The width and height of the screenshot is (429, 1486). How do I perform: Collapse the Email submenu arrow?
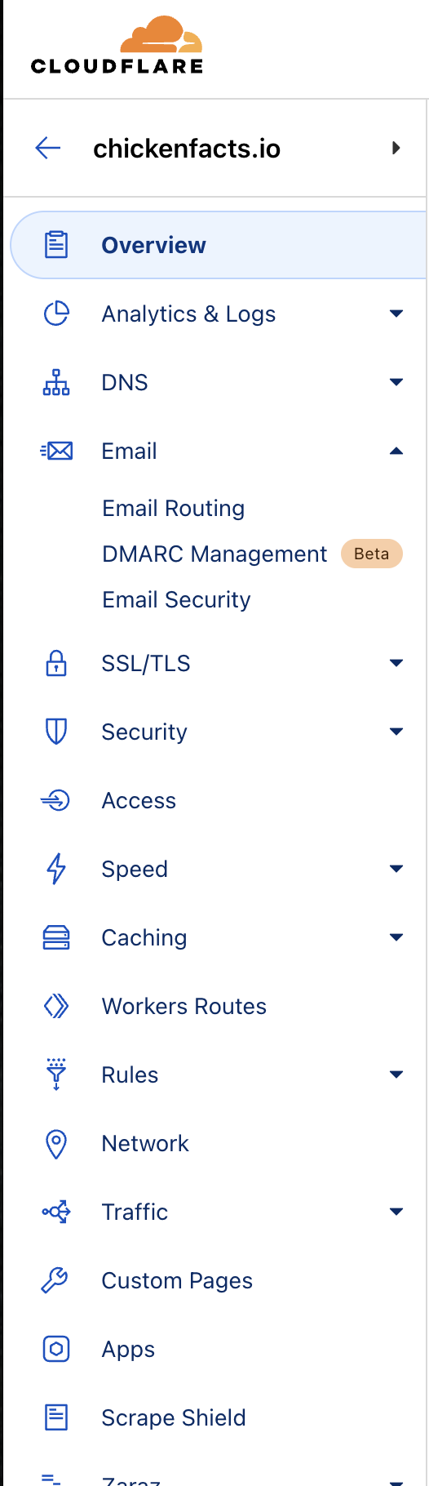[396, 451]
